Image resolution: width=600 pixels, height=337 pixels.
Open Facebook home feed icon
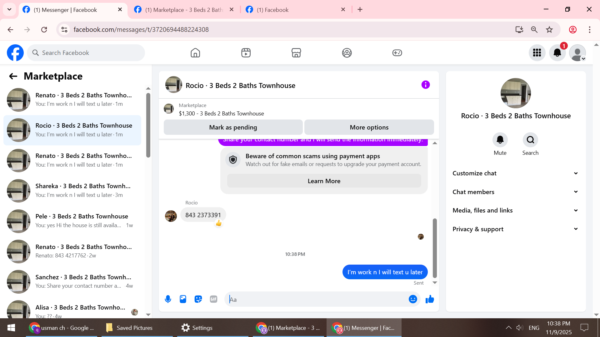(195, 53)
